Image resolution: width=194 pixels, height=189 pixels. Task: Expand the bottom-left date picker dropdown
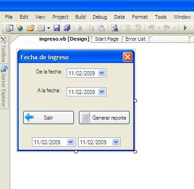coord(70,142)
